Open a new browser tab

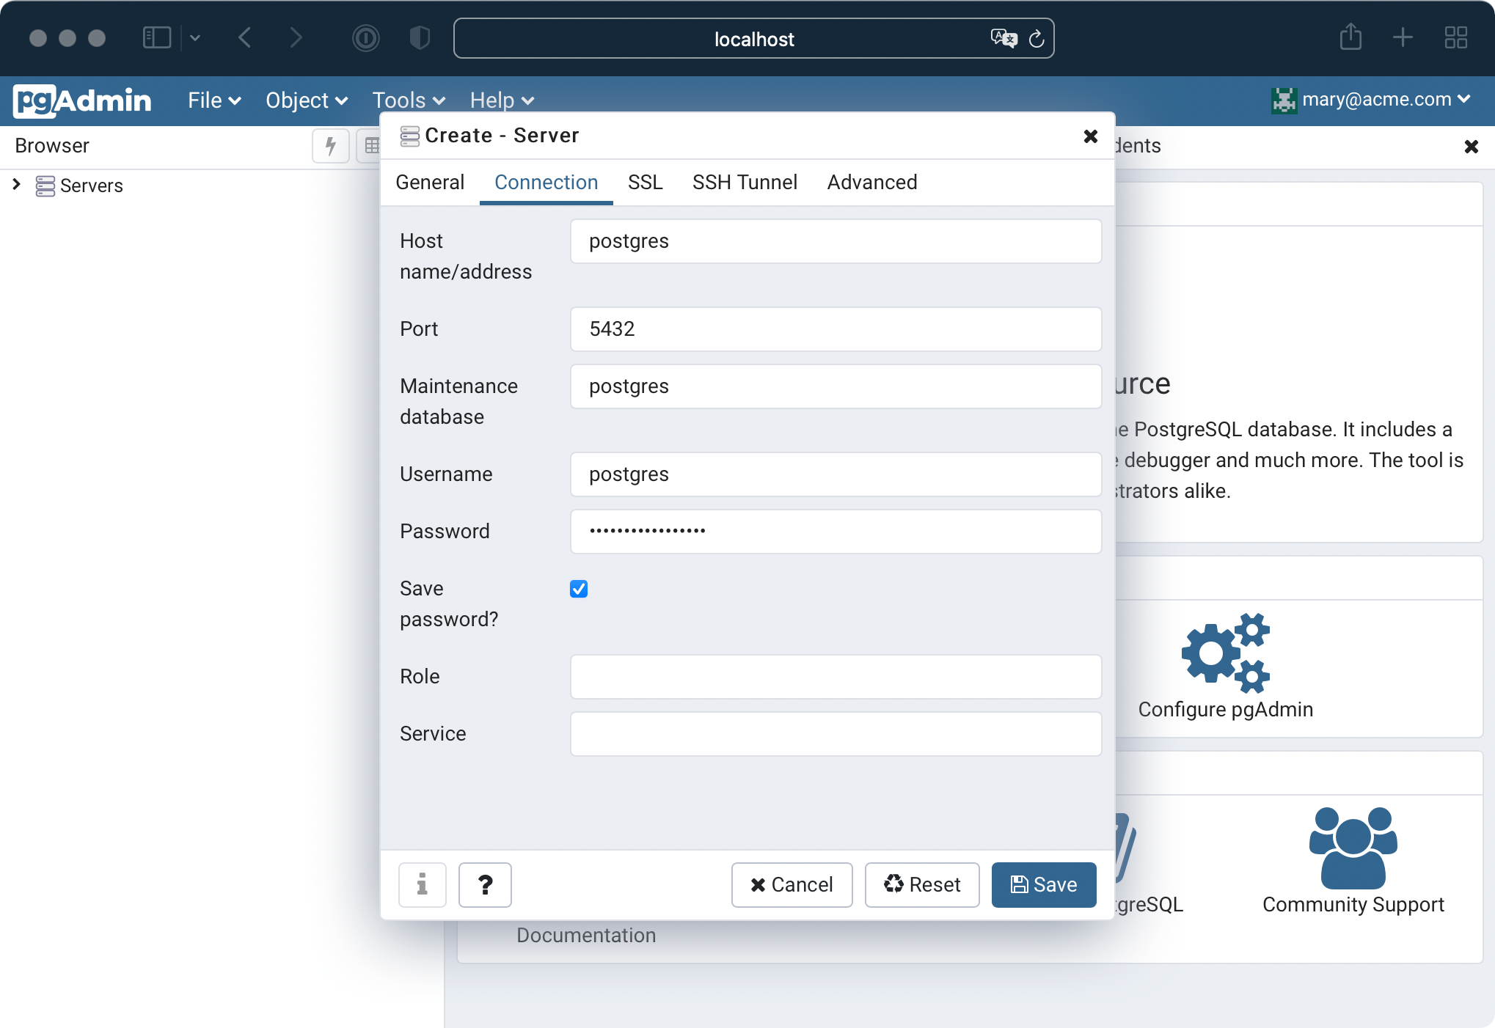[x=1403, y=37]
